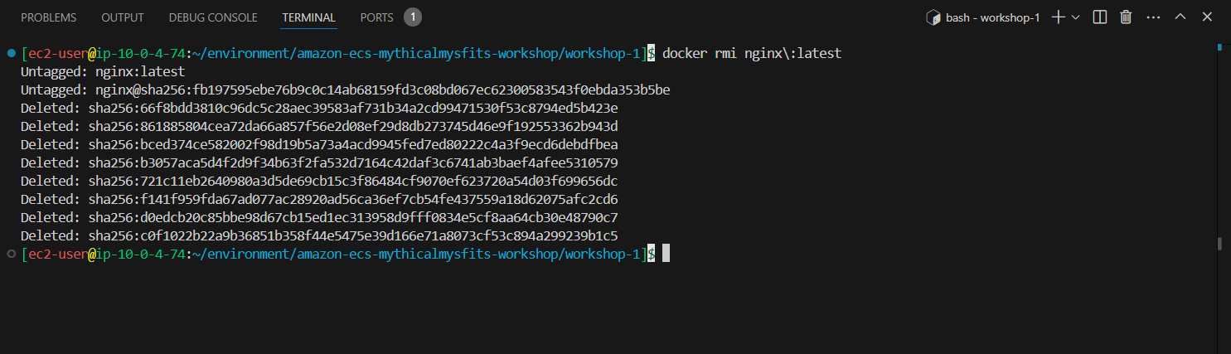Image resolution: width=1231 pixels, height=354 pixels.
Task: Click hollow circle decoration on last prompt
Action: (11, 254)
